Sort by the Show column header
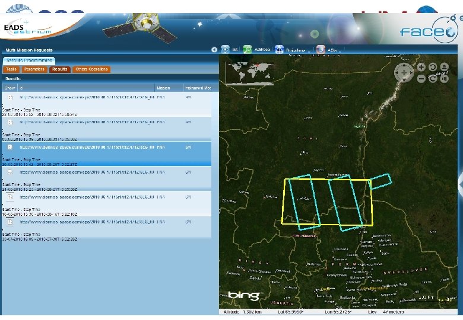 (x=9, y=88)
